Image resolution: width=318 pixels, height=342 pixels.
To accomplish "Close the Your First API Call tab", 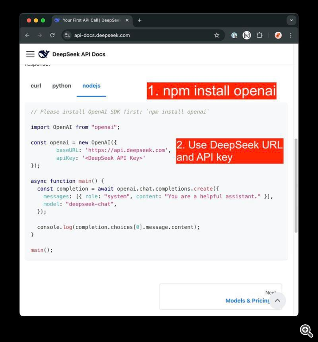I will point(127,20).
